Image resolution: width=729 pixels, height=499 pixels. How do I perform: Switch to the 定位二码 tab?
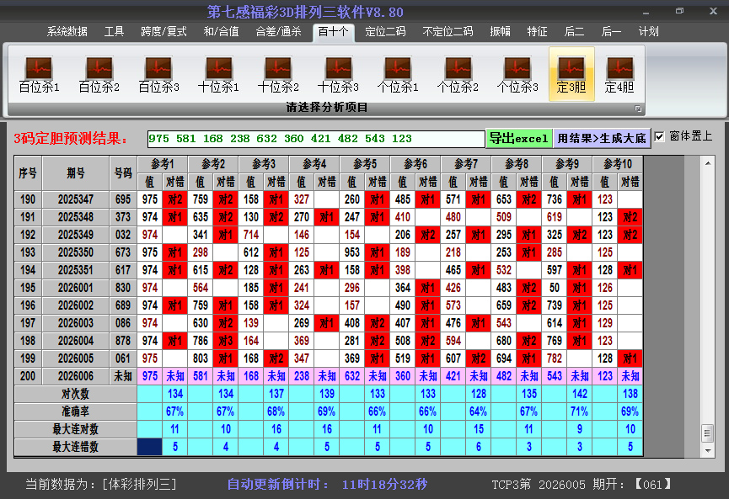tap(385, 32)
